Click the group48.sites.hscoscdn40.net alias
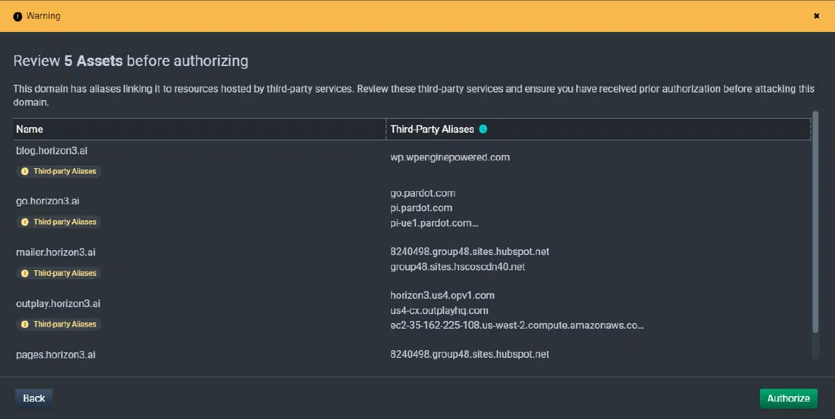The image size is (835, 419). tap(458, 267)
